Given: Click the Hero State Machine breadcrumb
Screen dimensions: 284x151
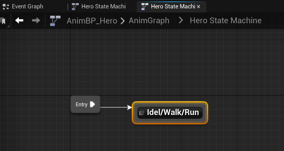Looking at the screenshot, I should [x=225, y=21].
